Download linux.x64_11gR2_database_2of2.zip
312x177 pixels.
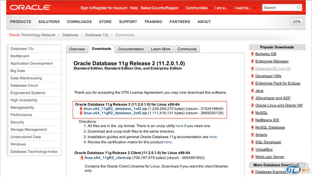115,113
